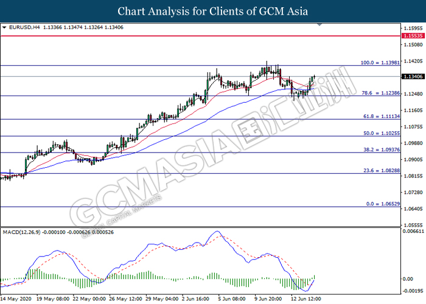Click the OHLC values 1.13366 1.13474 1.13264 1.13406

83,27
